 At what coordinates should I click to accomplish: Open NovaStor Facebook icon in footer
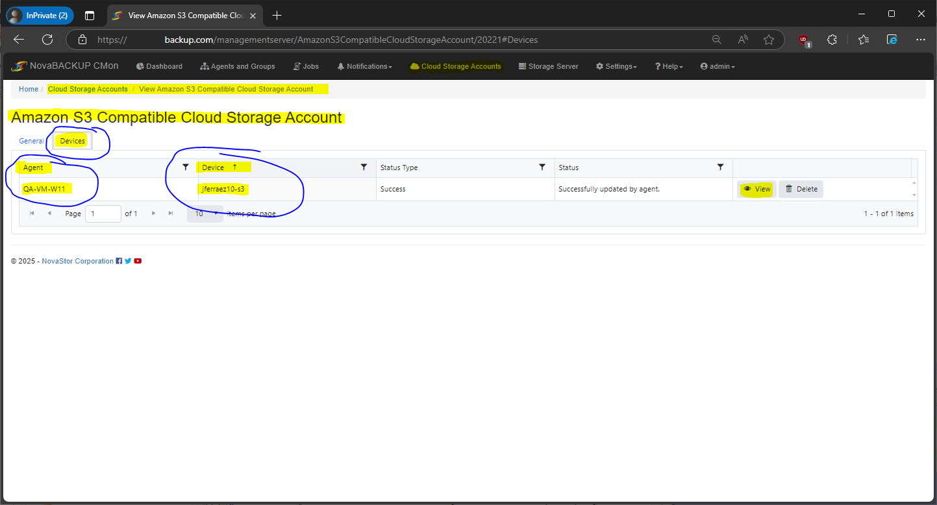point(119,261)
